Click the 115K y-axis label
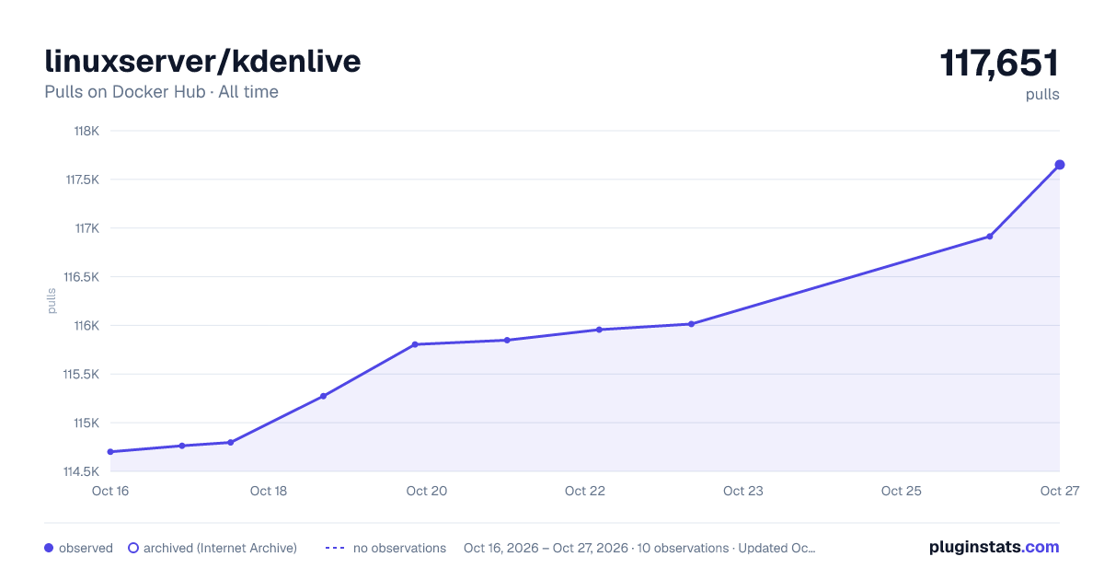 [86, 423]
